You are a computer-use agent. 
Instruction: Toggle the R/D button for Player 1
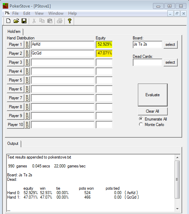coord(27,45)
